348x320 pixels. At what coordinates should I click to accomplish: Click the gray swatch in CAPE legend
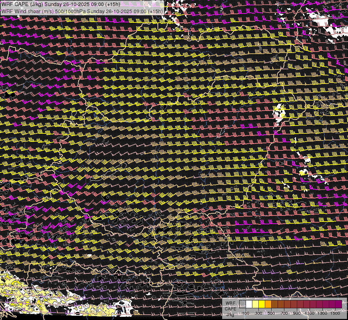tap(242, 304)
